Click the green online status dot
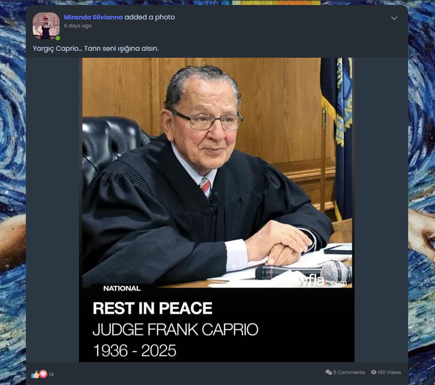 58,38
